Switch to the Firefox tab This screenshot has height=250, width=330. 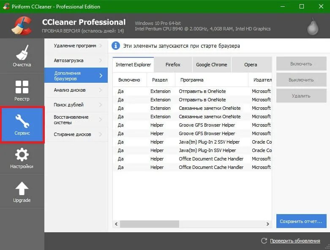tap(173, 65)
